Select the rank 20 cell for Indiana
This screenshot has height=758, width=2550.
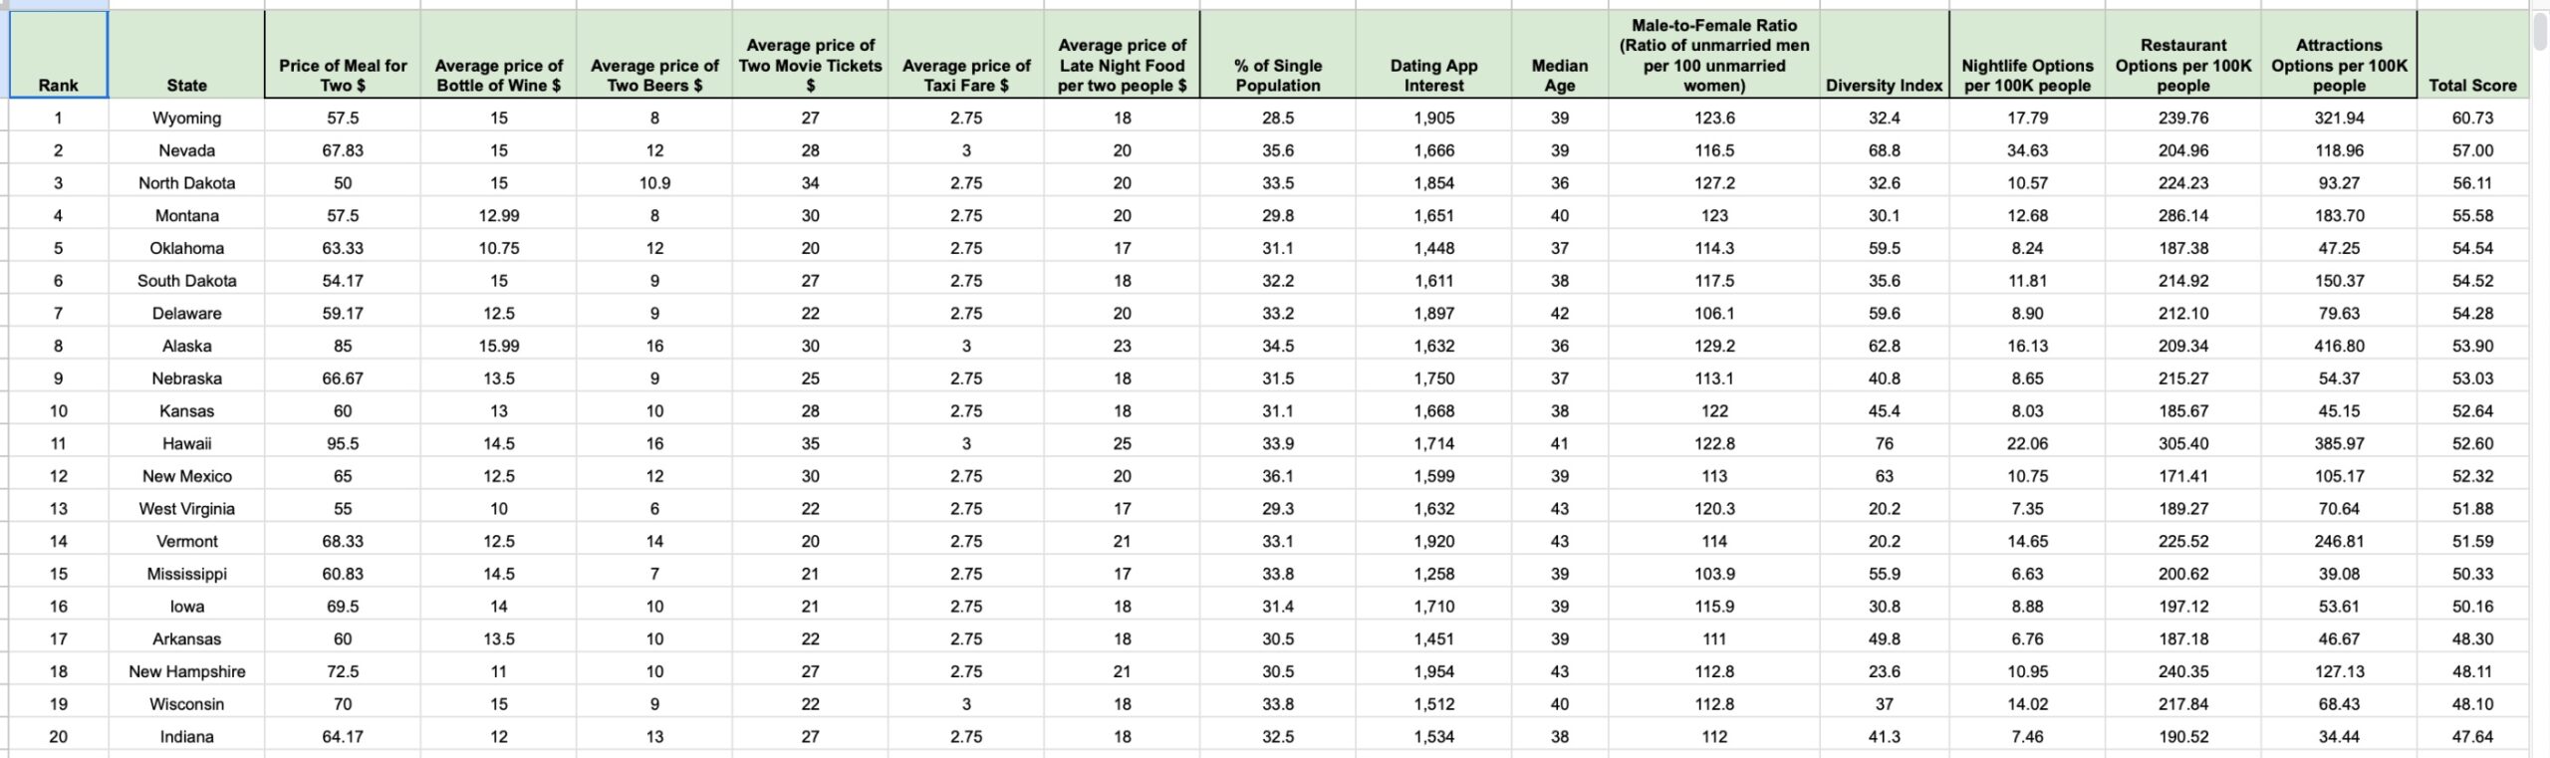[x=58, y=736]
